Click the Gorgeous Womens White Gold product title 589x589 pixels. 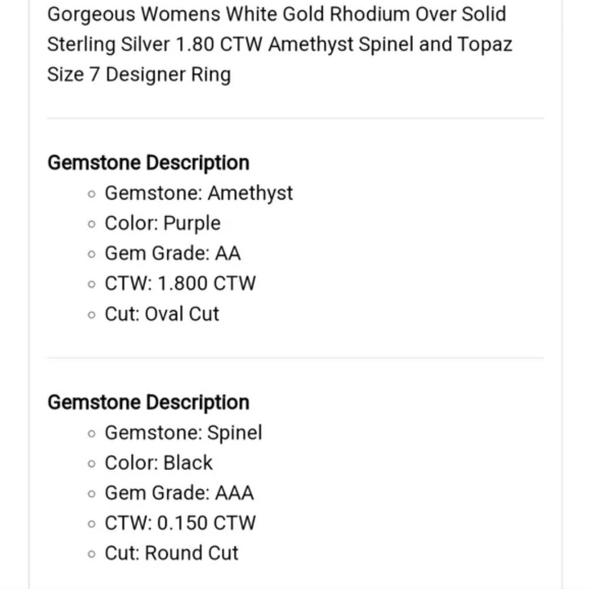click(x=280, y=44)
